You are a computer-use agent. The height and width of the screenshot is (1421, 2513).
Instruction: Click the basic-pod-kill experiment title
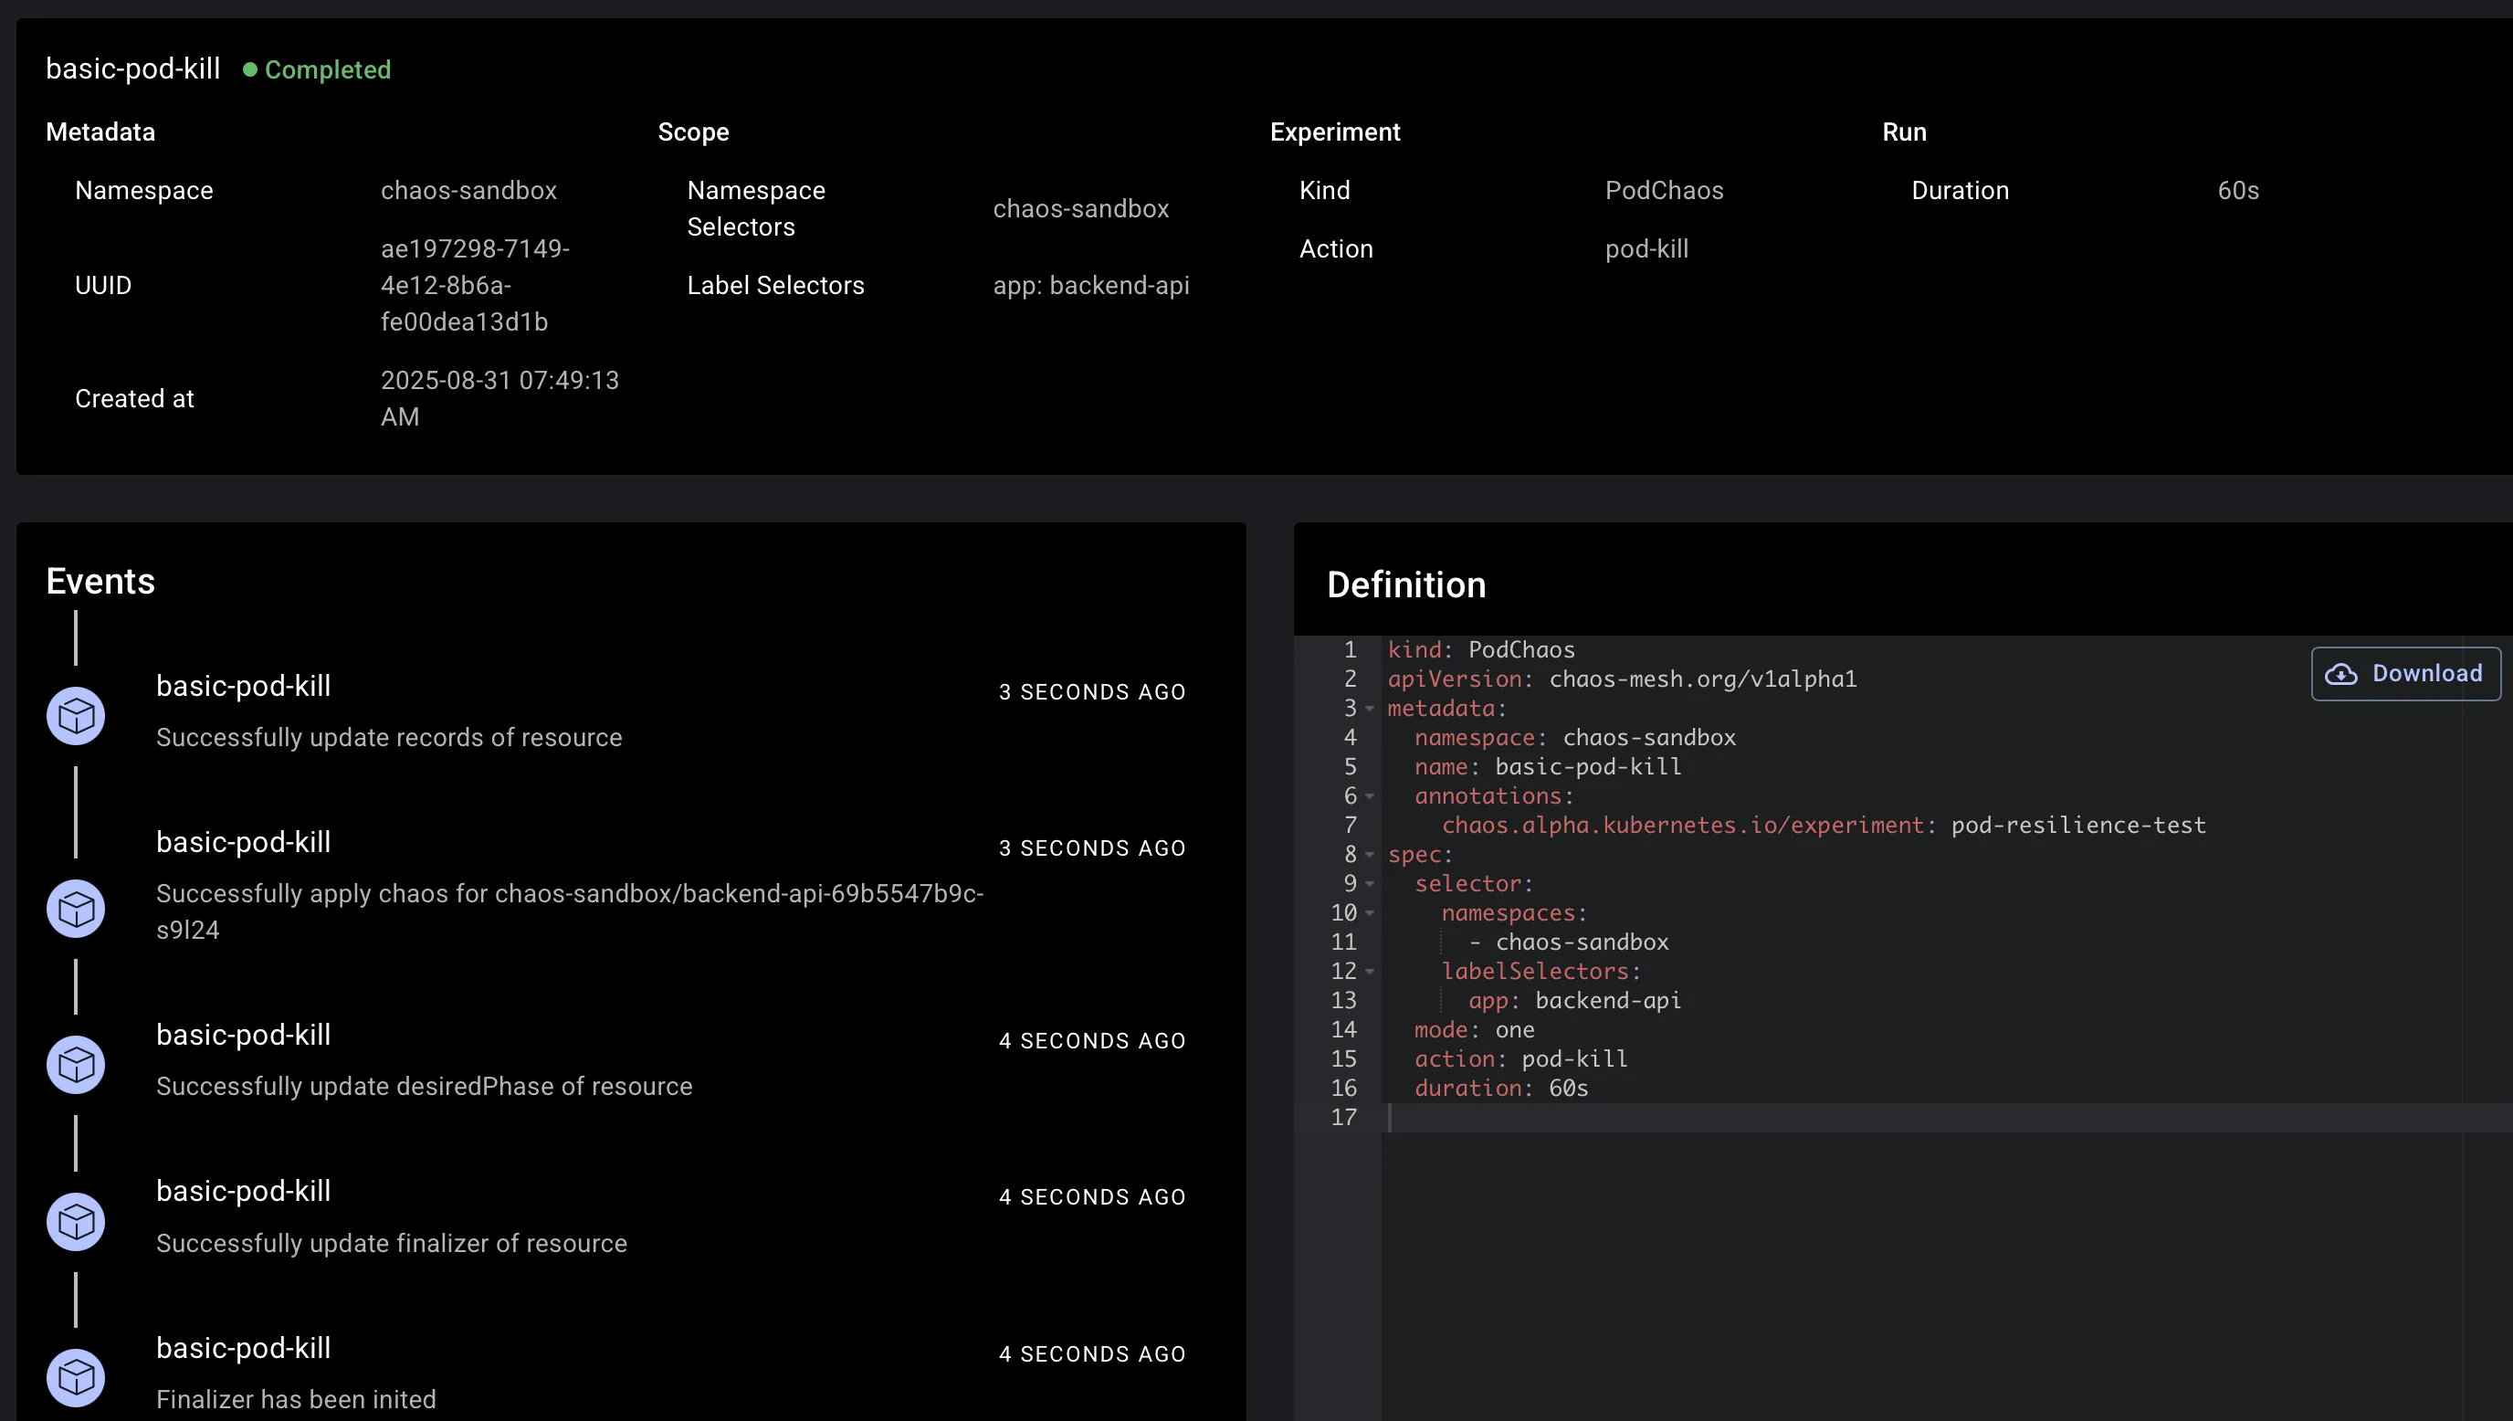(132, 68)
